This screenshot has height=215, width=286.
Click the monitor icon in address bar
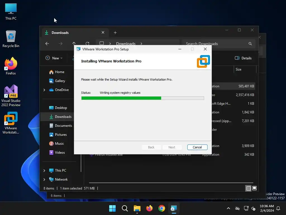pyautogui.click(x=102, y=43)
